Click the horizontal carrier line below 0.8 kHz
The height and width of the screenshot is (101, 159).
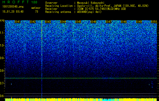pos(81,78)
